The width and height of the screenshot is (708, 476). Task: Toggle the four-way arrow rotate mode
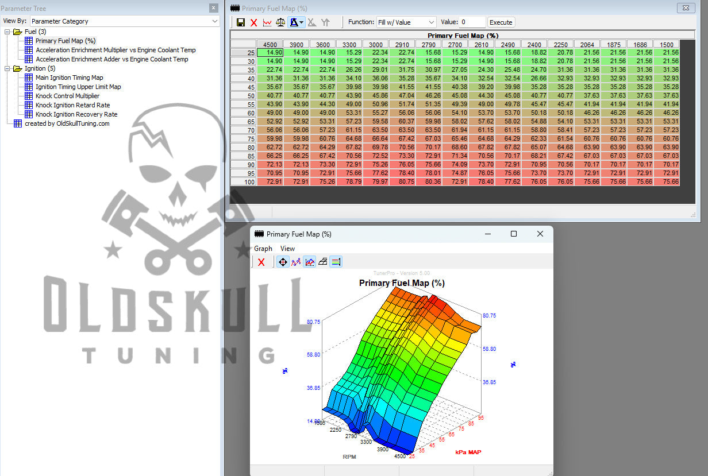coord(283,262)
